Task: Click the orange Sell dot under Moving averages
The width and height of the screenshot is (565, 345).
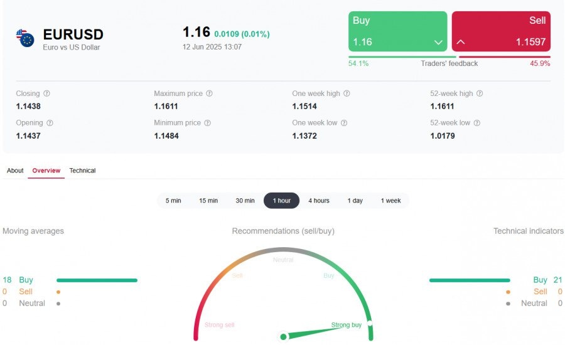Action: (x=58, y=292)
